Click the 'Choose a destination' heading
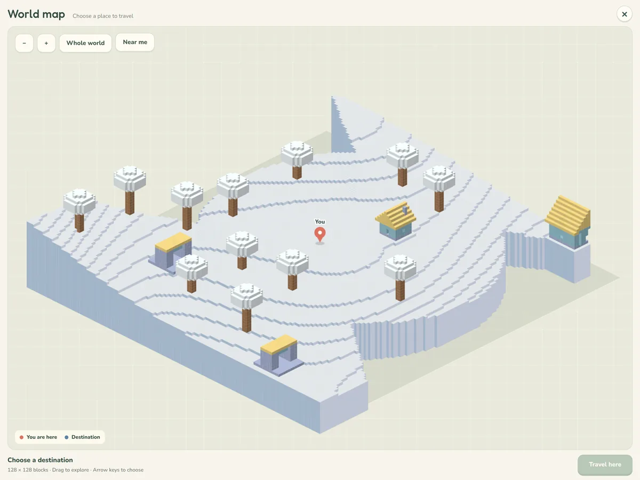The image size is (640, 480). tap(40, 460)
